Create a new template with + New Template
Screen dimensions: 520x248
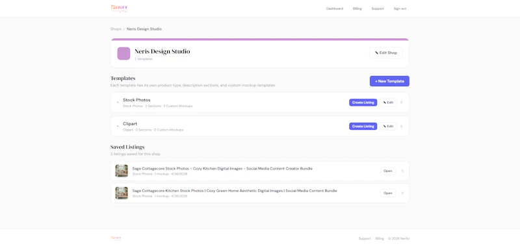pos(389,81)
